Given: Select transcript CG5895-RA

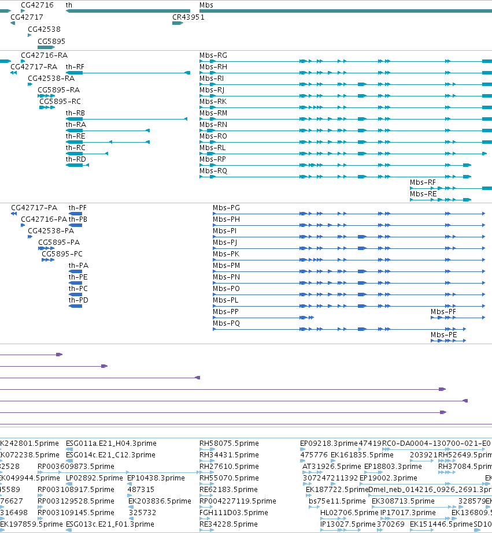Looking at the screenshot, I should click(59, 90).
